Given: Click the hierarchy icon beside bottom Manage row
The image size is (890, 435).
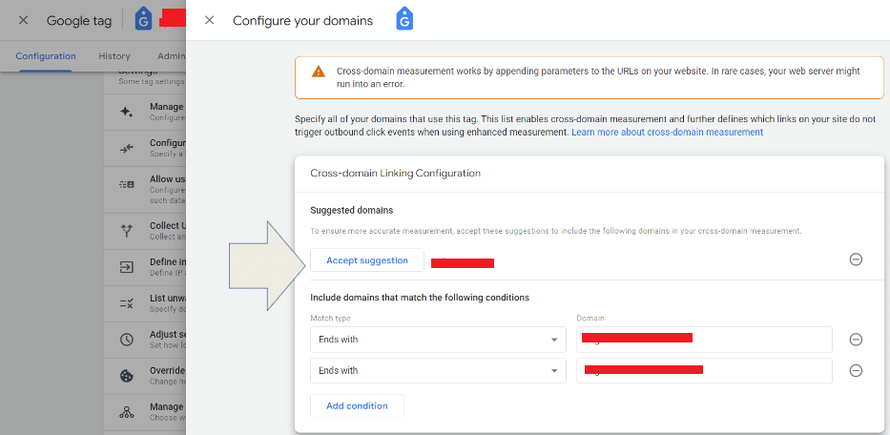Looking at the screenshot, I should (127, 412).
